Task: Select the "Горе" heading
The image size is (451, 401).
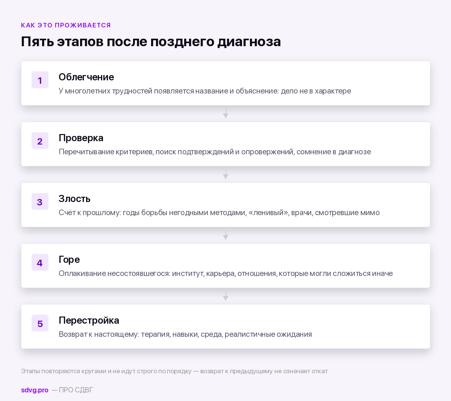Action: pyautogui.click(x=69, y=259)
